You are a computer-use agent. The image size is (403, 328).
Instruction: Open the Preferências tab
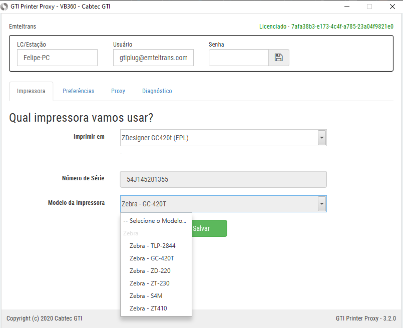[x=79, y=91]
